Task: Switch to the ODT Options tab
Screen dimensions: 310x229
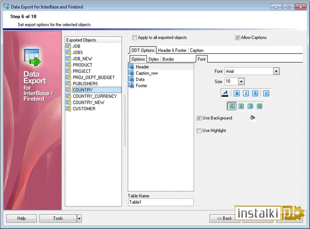Action: (x=143, y=50)
